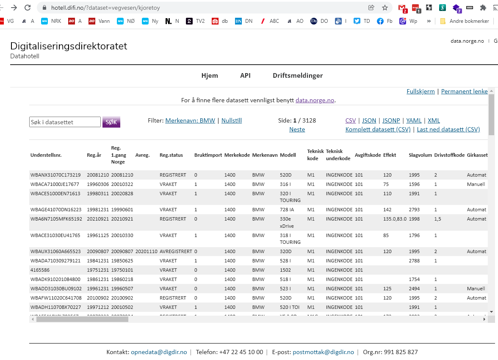Open the Twitter TD bookmark
The image size is (498, 360).
click(x=362, y=21)
